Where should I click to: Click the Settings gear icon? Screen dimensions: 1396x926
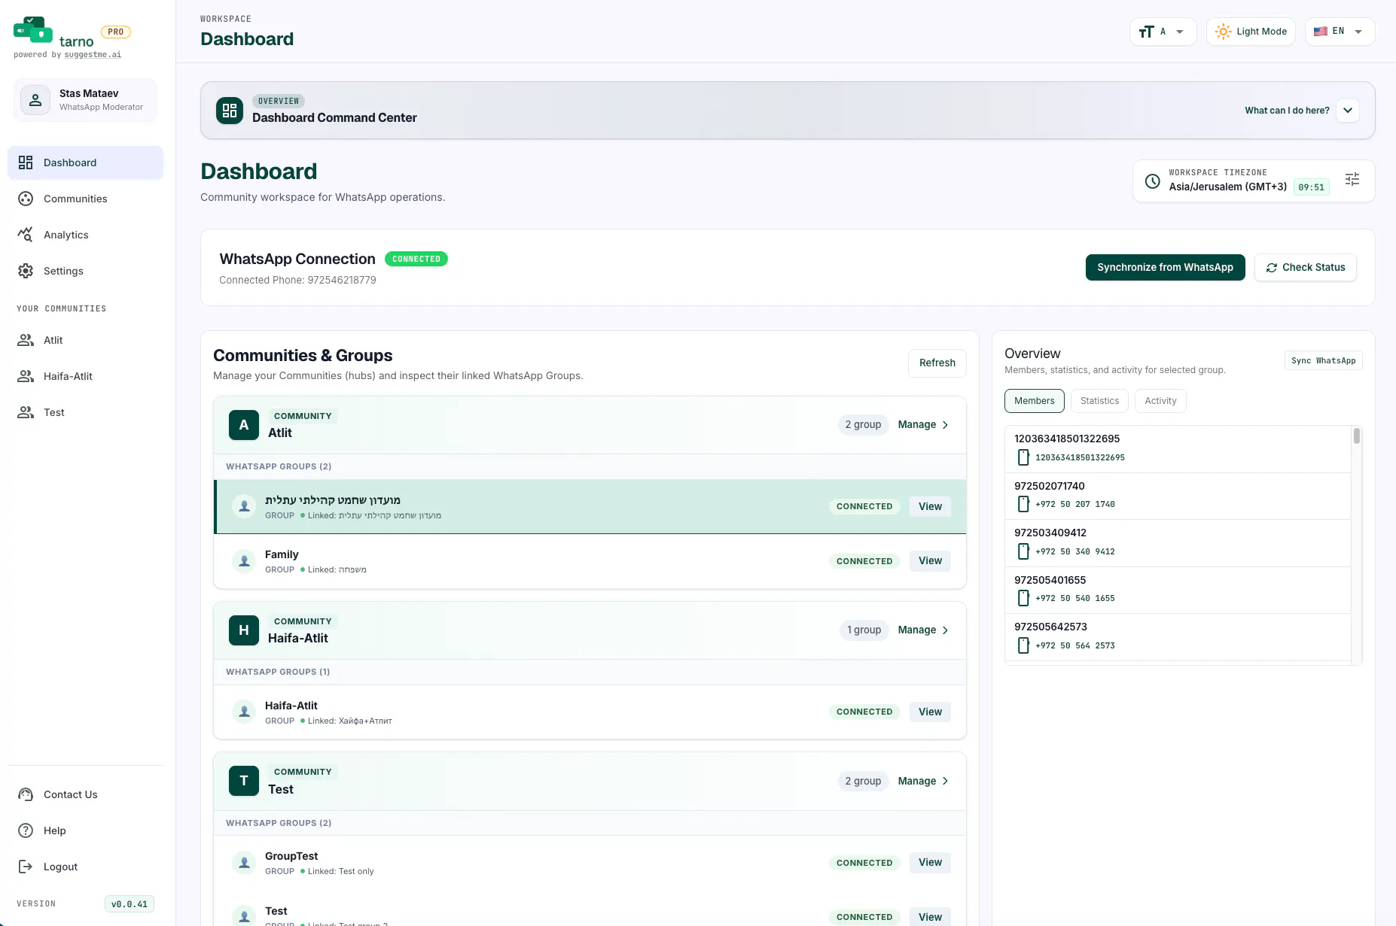tap(26, 271)
